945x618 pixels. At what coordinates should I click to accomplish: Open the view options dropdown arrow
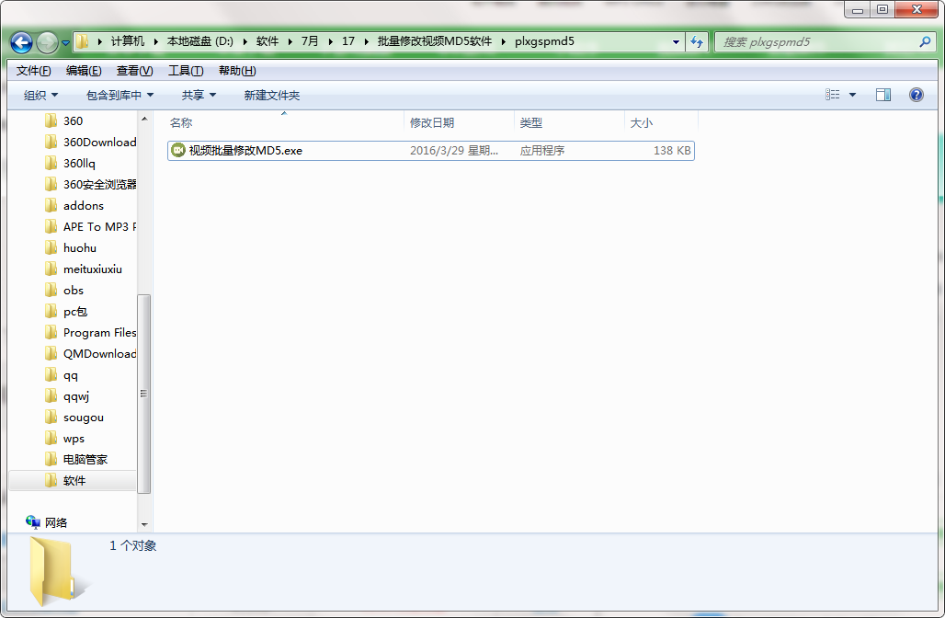point(852,95)
